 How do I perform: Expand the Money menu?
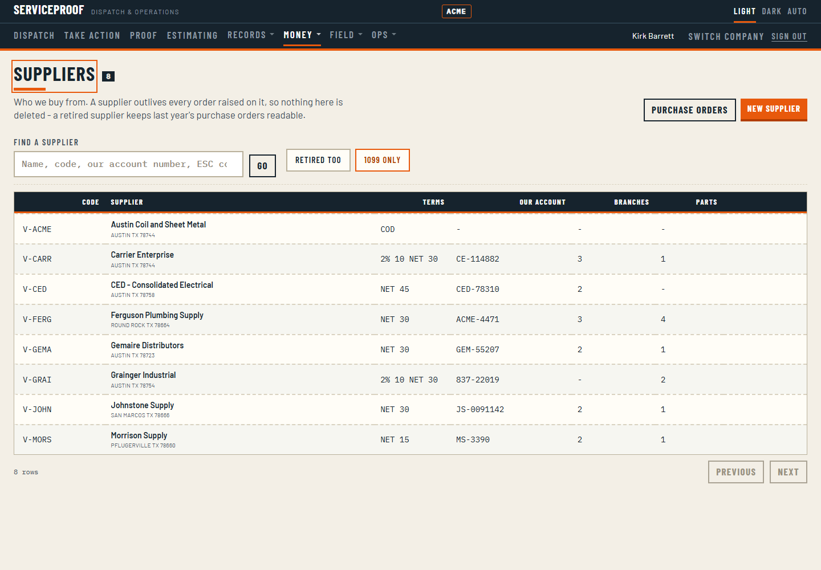[x=302, y=35]
